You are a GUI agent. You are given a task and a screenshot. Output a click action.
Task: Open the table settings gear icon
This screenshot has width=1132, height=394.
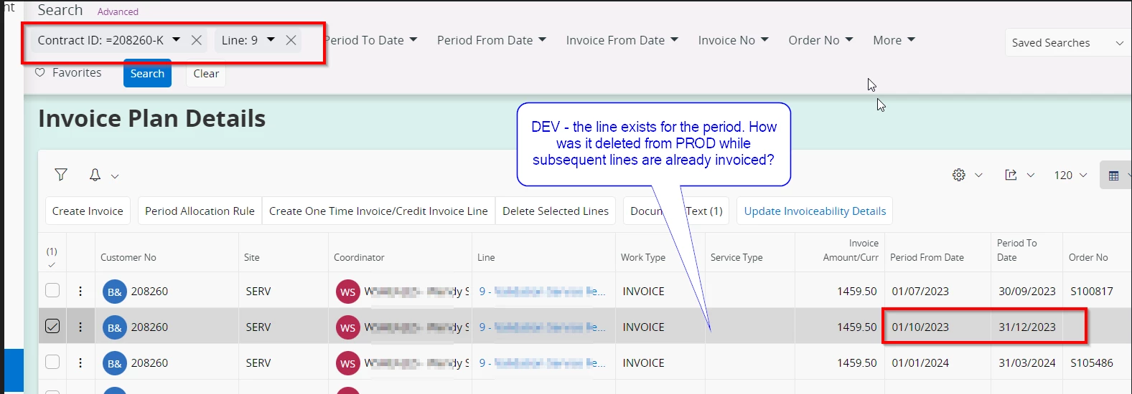(x=958, y=175)
